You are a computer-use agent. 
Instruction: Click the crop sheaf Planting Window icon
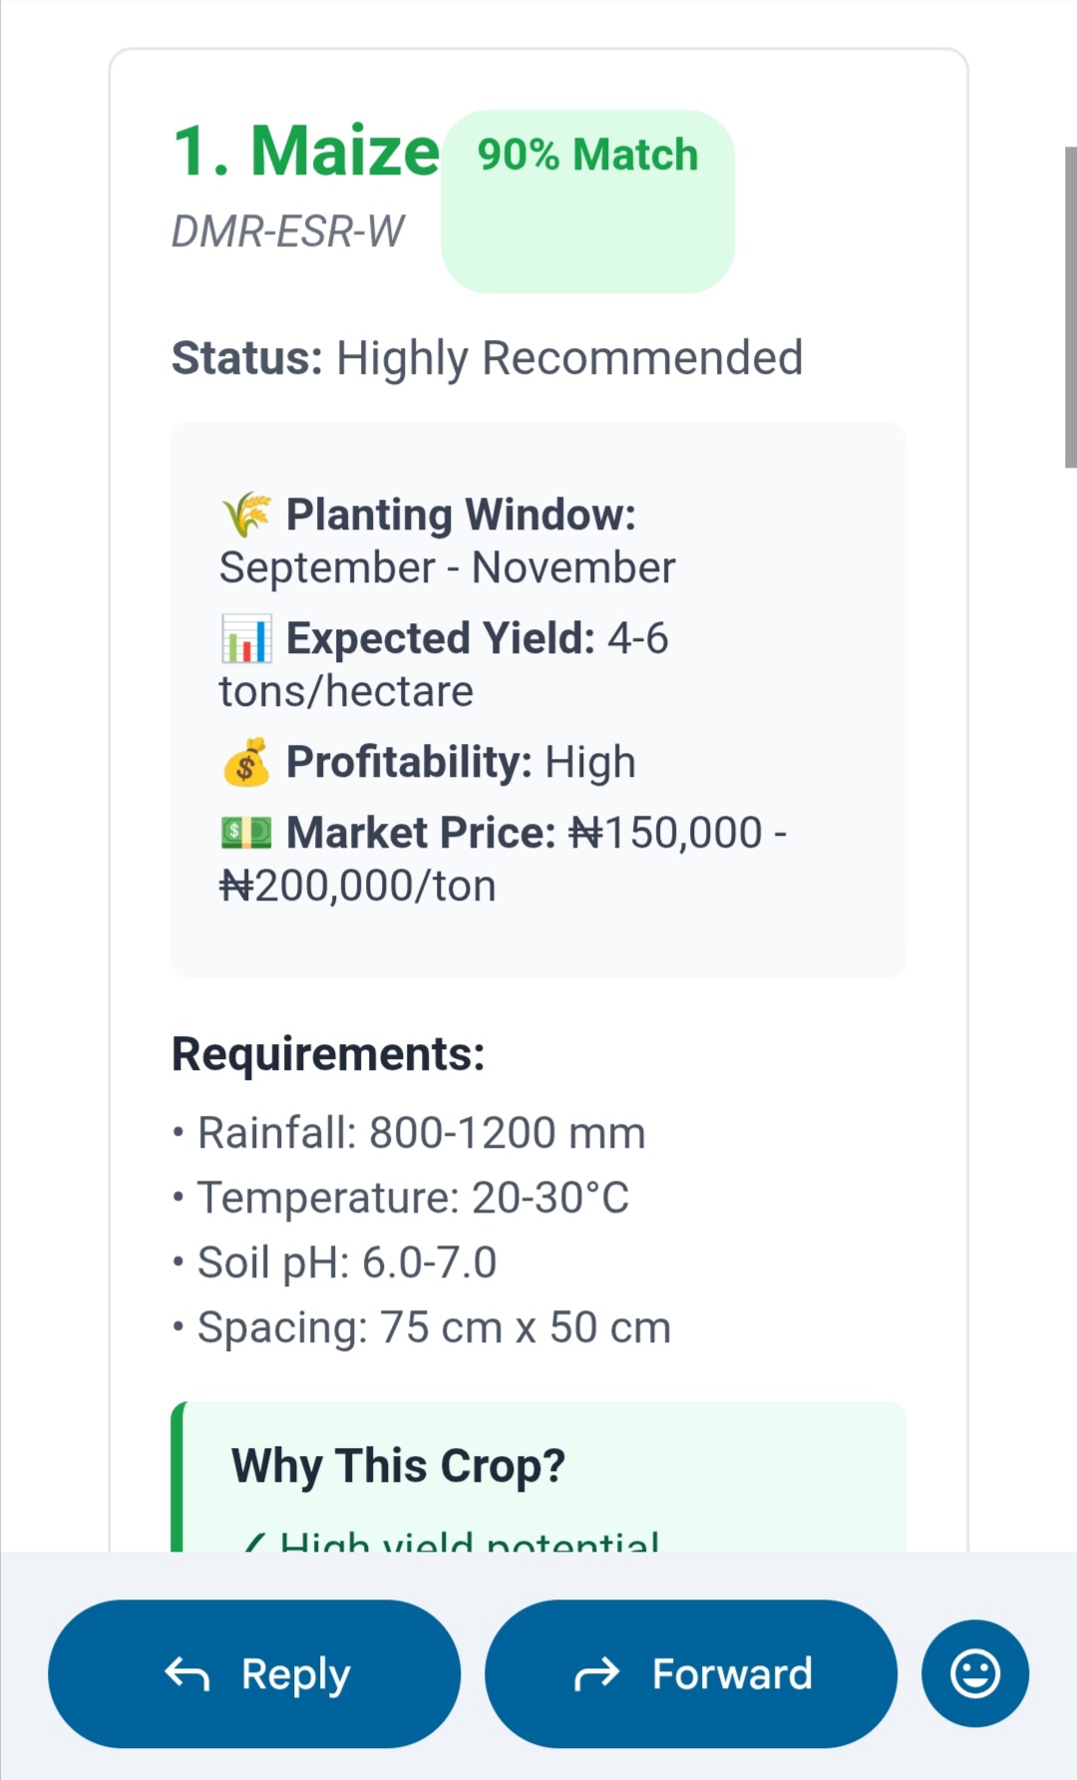pyautogui.click(x=245, y=515)
